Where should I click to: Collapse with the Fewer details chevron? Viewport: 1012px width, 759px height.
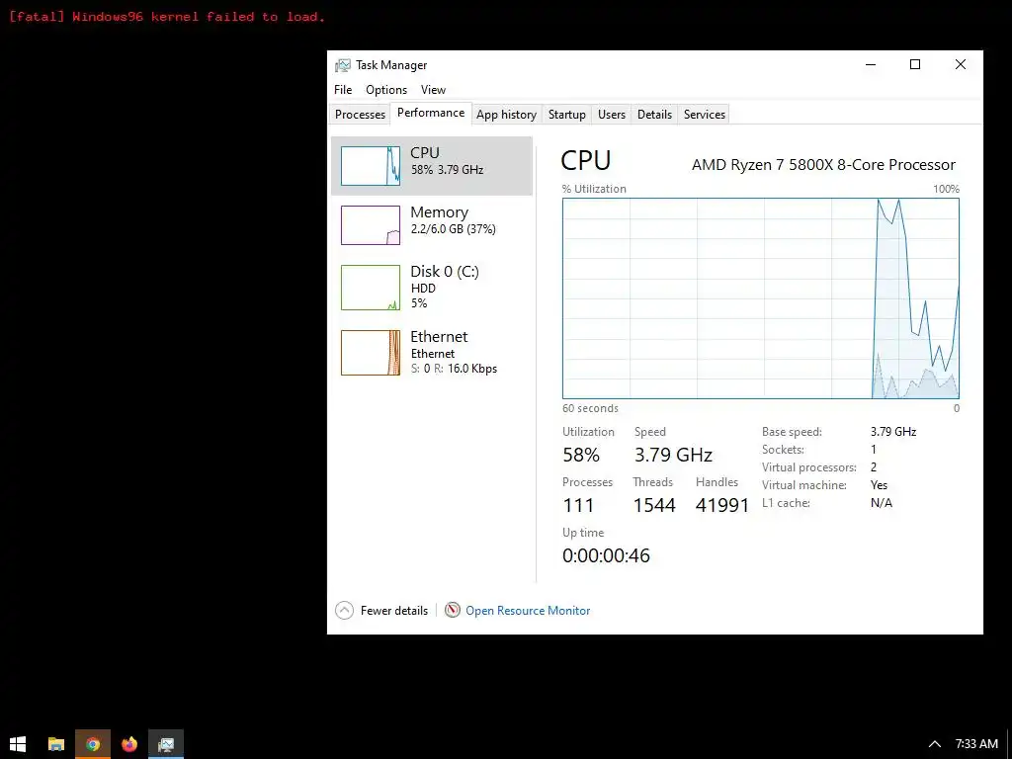(345, 610)
